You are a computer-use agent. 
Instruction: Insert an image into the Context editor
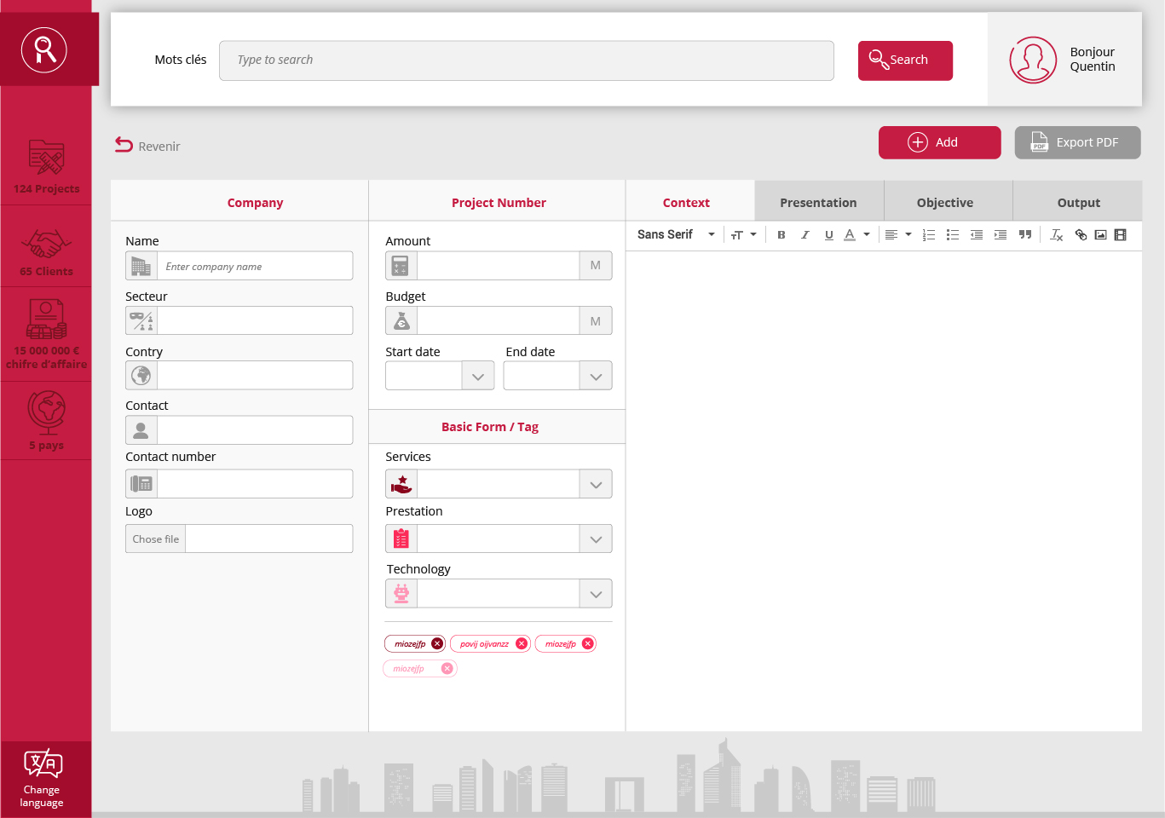pos(1100,234)
